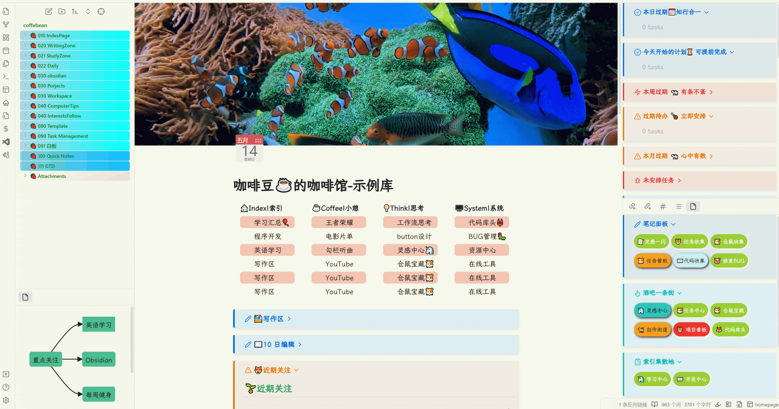Open the 022 Daily folder

(x=75, y=66)
